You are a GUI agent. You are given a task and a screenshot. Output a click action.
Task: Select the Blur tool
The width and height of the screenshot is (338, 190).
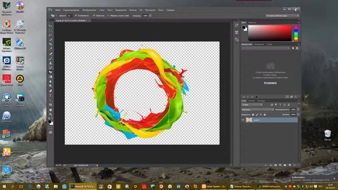tap(51, 82)
